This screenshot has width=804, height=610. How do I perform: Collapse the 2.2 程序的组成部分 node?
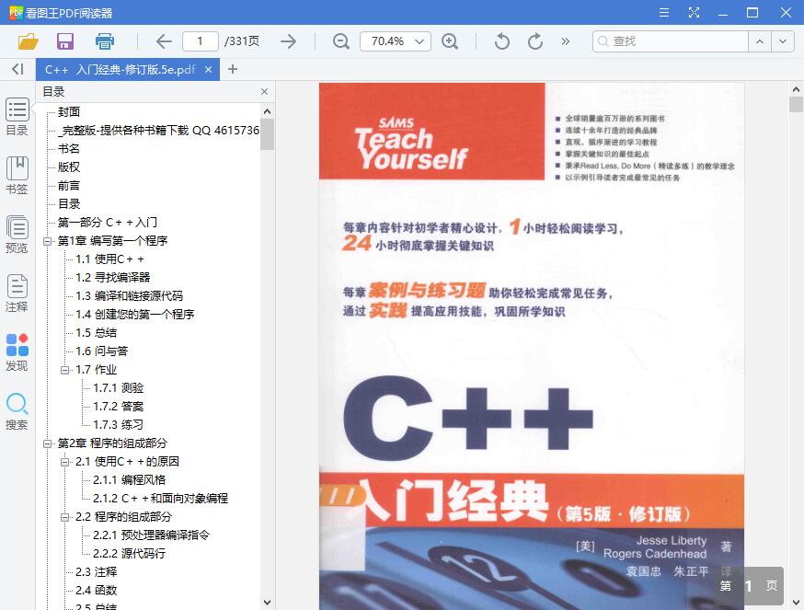(x=64, y=517)
